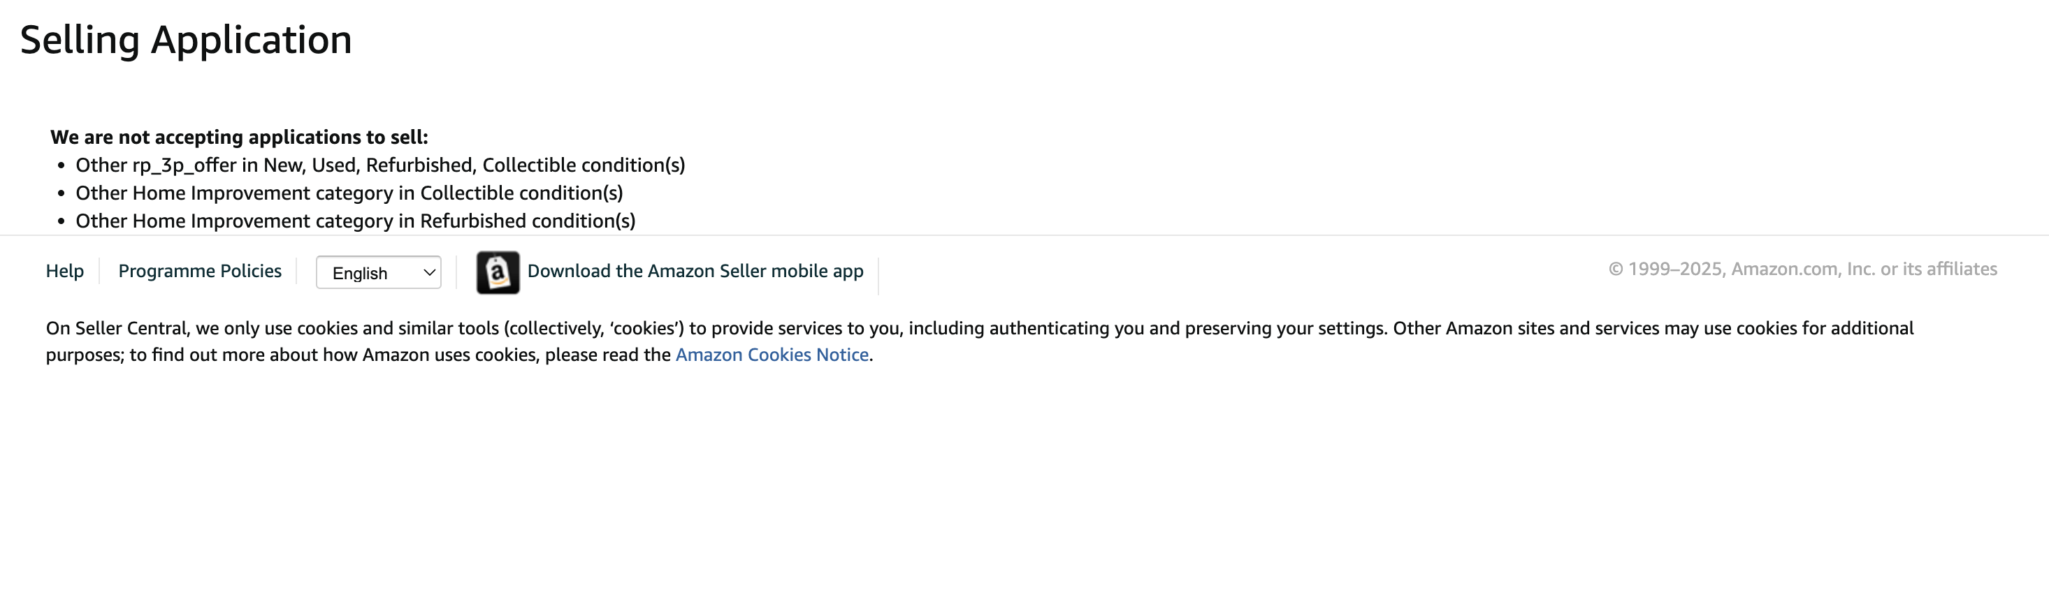Go to Programme Policies

200,271
